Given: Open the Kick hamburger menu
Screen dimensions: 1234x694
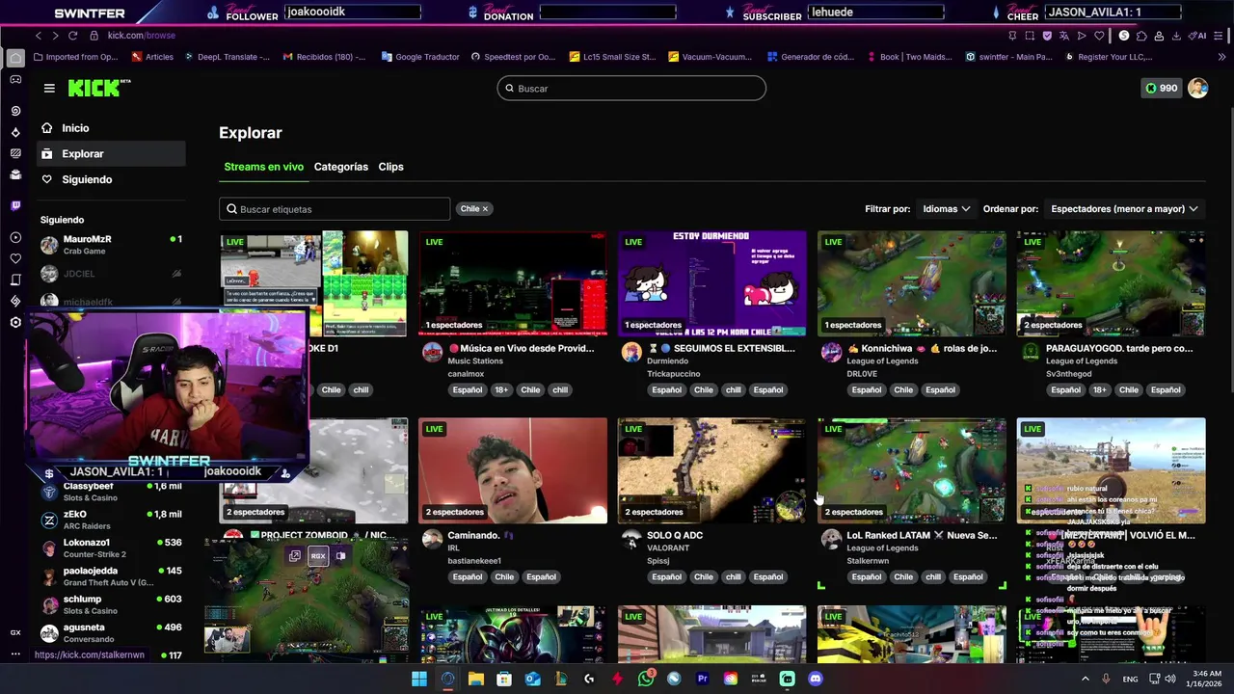Looking at the screenshot, I should pos(49,89).
